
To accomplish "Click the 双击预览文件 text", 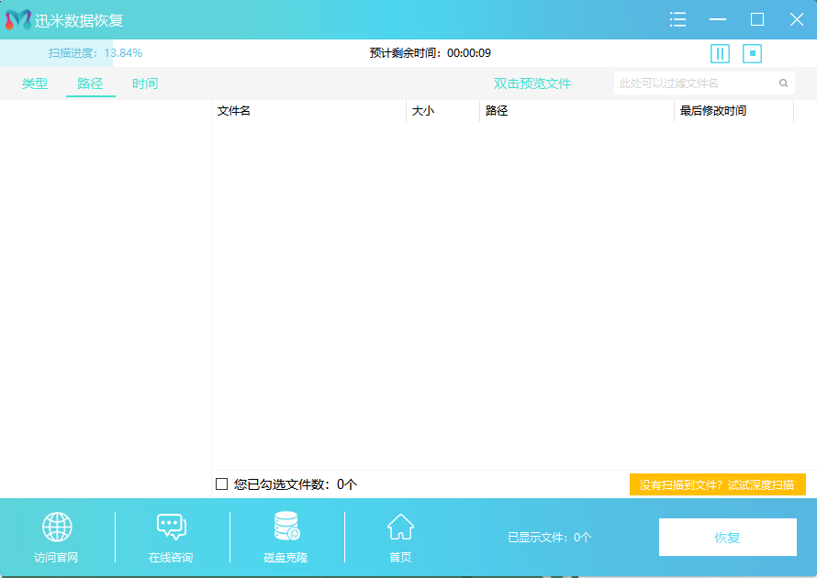I will click(532, 83).
